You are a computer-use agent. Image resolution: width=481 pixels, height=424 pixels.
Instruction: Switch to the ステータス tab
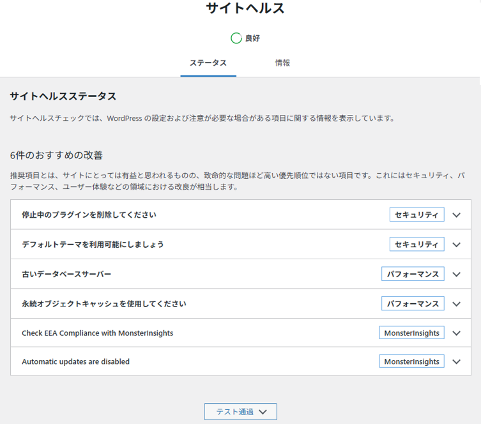208,63
